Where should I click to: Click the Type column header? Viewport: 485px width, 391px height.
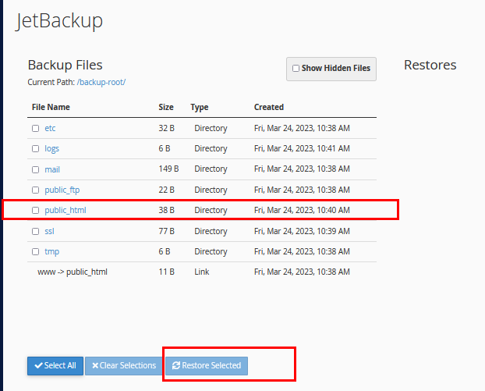(x=200, y=107)
